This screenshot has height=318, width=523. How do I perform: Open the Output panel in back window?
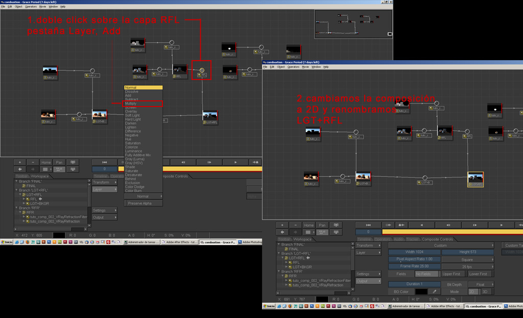click(104, 218)
